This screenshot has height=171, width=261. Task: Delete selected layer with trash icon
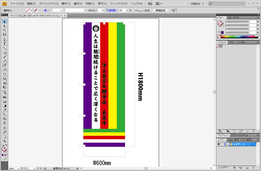253,168
